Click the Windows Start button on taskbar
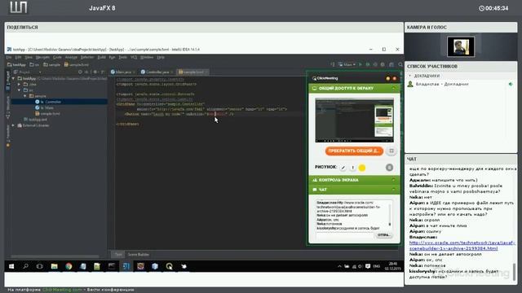Screen dimensions: 522x293 pos(11,266)
